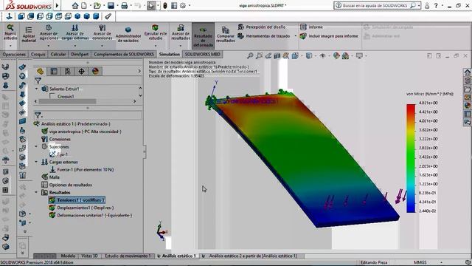Open Herramientas de trazado
The height and width of the screenshot is (266, 472).
pyautogui.click(x=264, y=36)
